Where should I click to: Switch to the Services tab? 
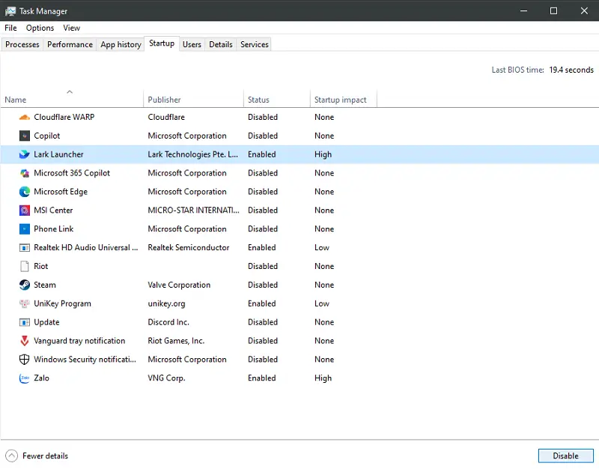(x=254, y=44)
